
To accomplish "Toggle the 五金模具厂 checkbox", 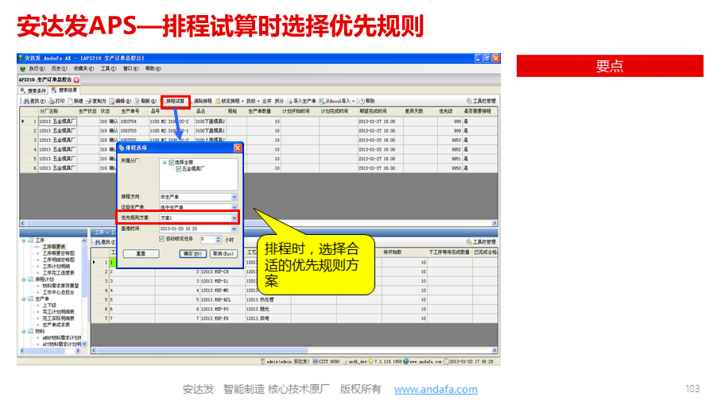I will (178, 169).
